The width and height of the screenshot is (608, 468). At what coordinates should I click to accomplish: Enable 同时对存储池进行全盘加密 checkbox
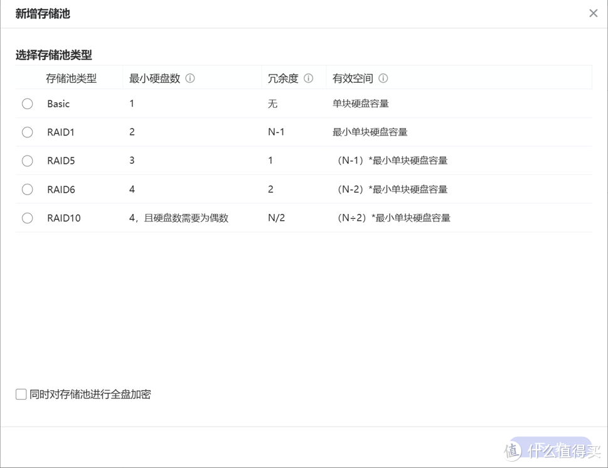[x=21, y=394]
